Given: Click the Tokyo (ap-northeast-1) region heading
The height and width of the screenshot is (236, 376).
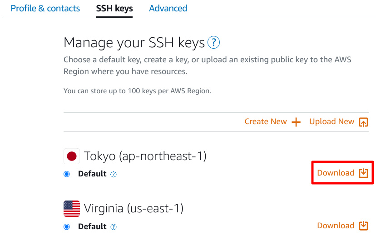Looking at the screenshot, I should (x=145, y=156).
